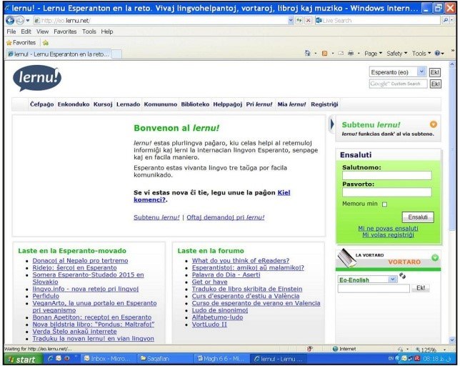Click the Pasvorto password field
Image resolution: width=460 pixels, height=366 pixels.
coord(386,192)
